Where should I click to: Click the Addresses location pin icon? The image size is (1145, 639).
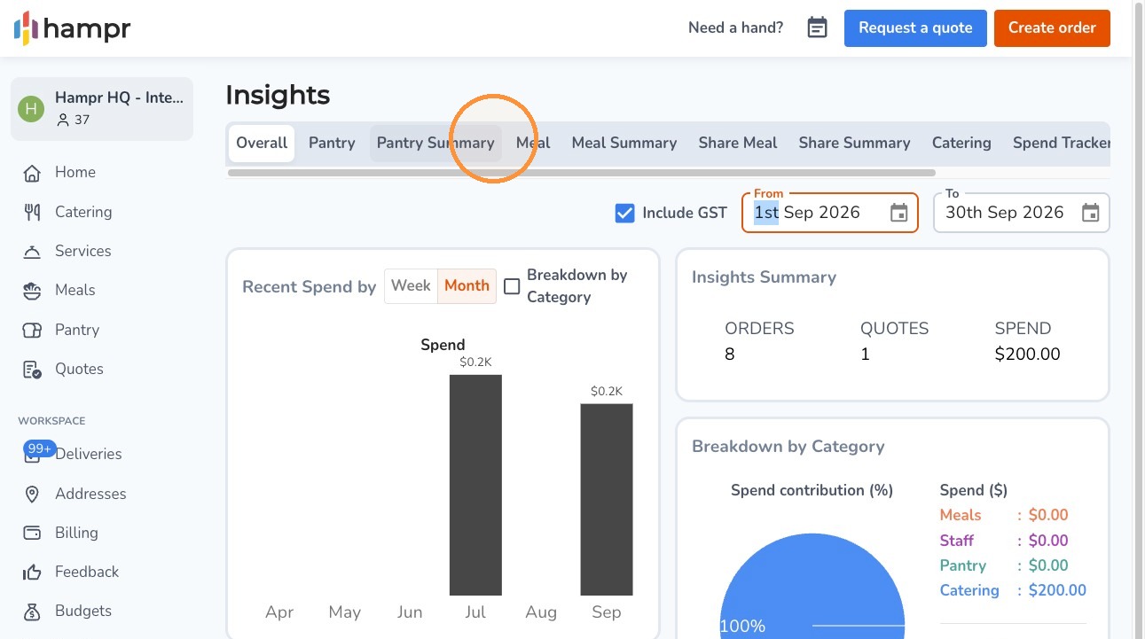[32, 494]
